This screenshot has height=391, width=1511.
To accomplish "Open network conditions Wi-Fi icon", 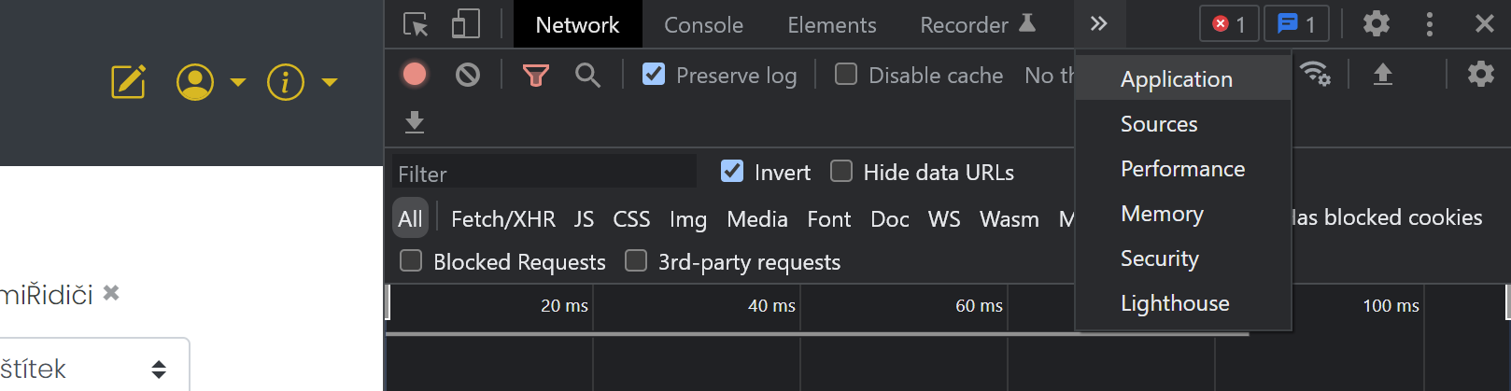I will pos(1315,74).
